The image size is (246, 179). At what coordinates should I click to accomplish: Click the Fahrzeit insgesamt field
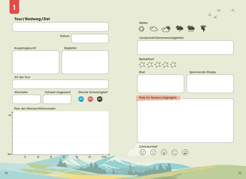pos(57,99)
